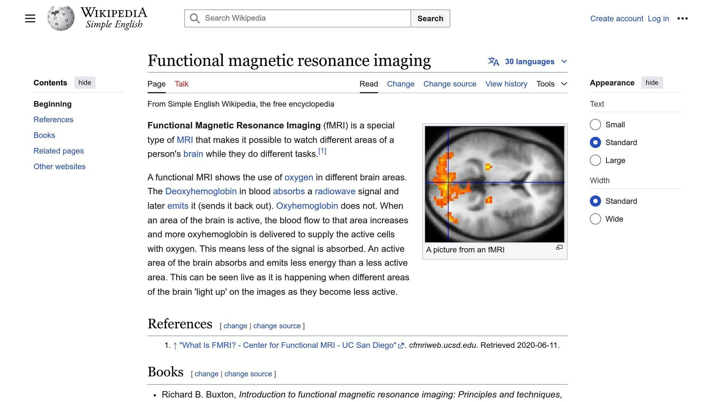
Task: Click inside the Search Wikipedia input field
Action: (x=297, y=18)
